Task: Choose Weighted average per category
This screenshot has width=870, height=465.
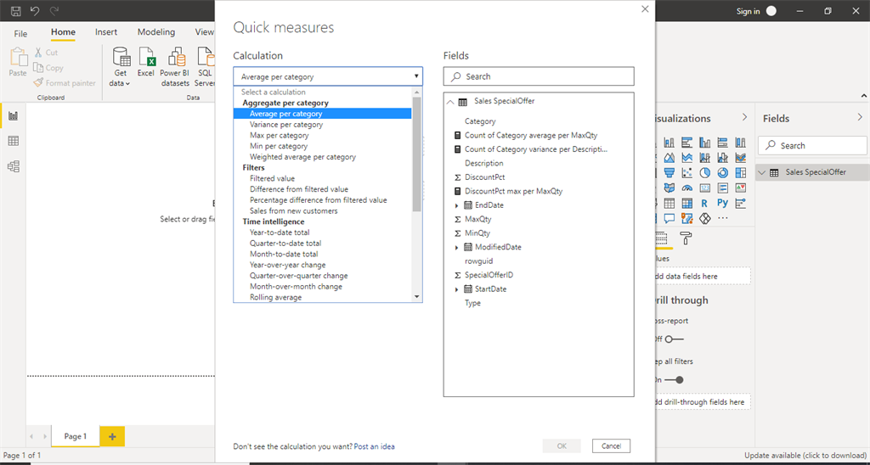Action: [303, 157]
